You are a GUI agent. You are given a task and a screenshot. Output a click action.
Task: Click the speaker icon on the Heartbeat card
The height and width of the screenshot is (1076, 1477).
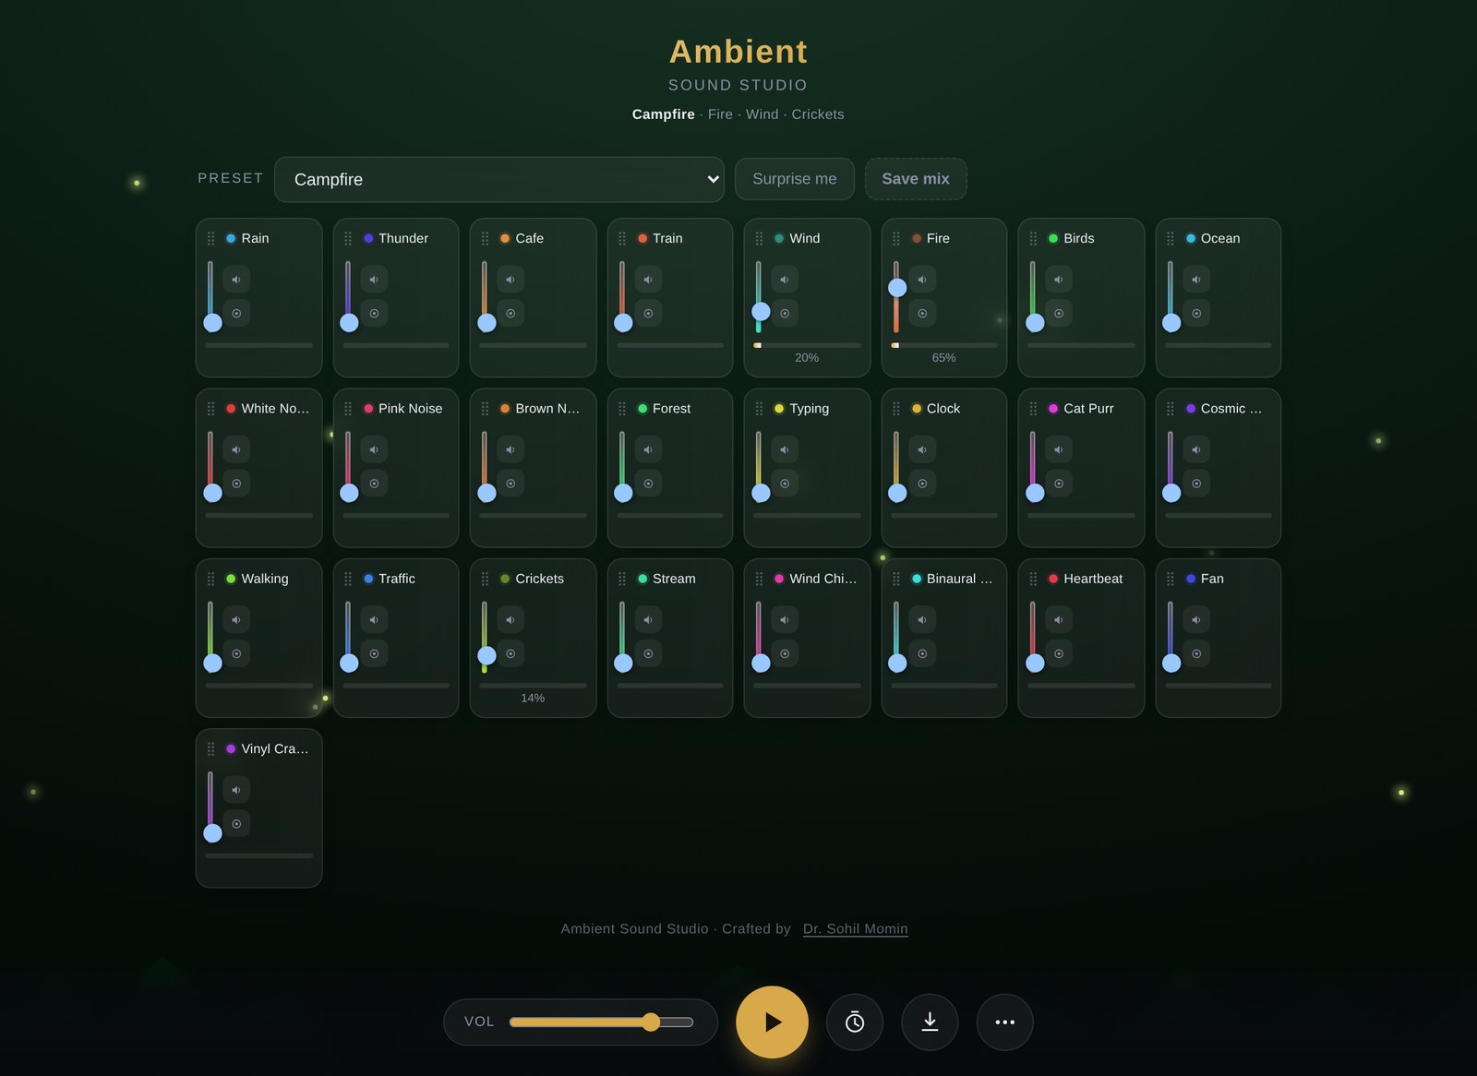tap(1059, 620)
